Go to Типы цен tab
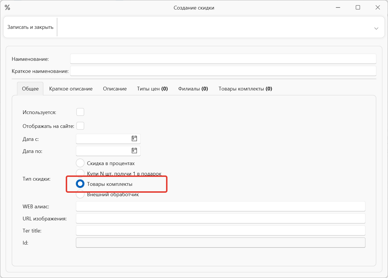This screenshot has width=388, height=278. click(x=152, y=89)
